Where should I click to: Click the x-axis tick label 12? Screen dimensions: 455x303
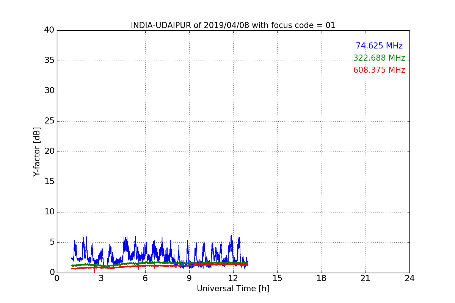(233, 278)
